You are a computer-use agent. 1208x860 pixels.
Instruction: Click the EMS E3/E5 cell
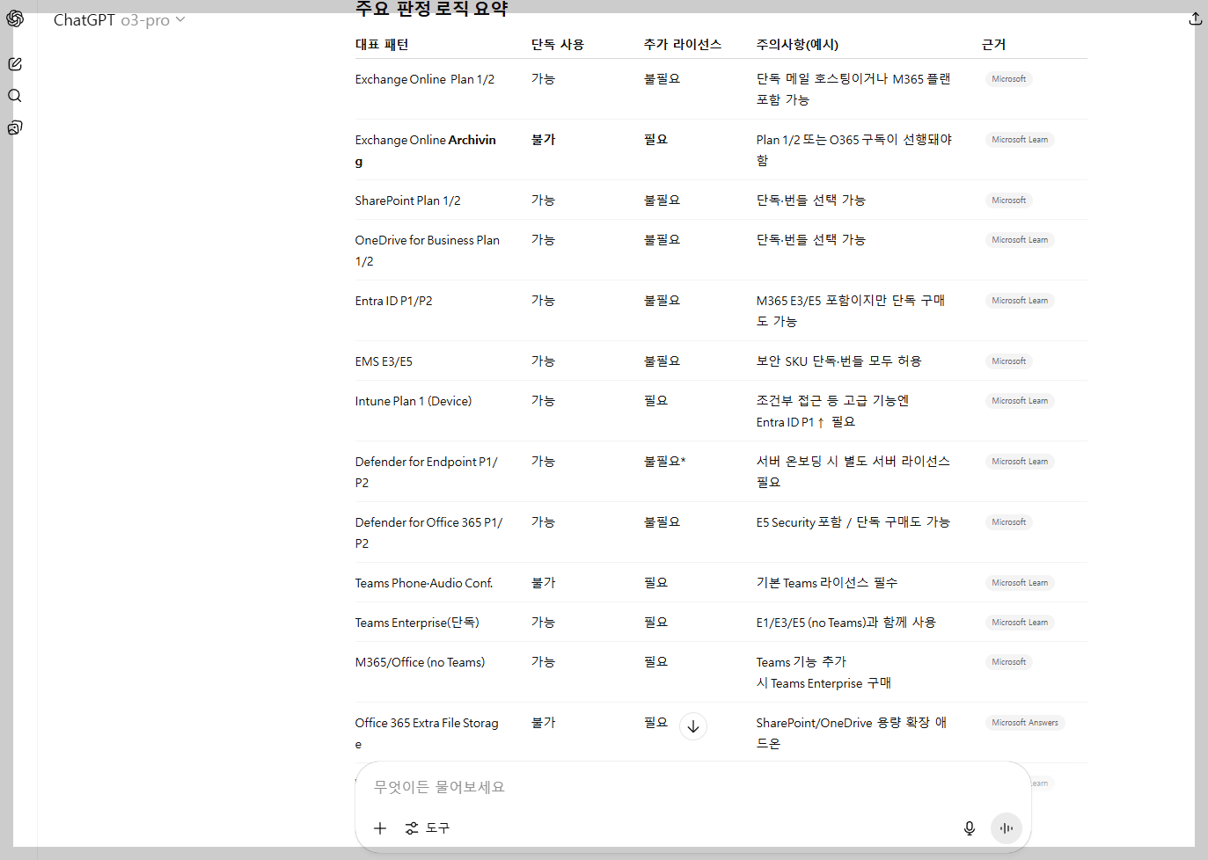[384, 361]
